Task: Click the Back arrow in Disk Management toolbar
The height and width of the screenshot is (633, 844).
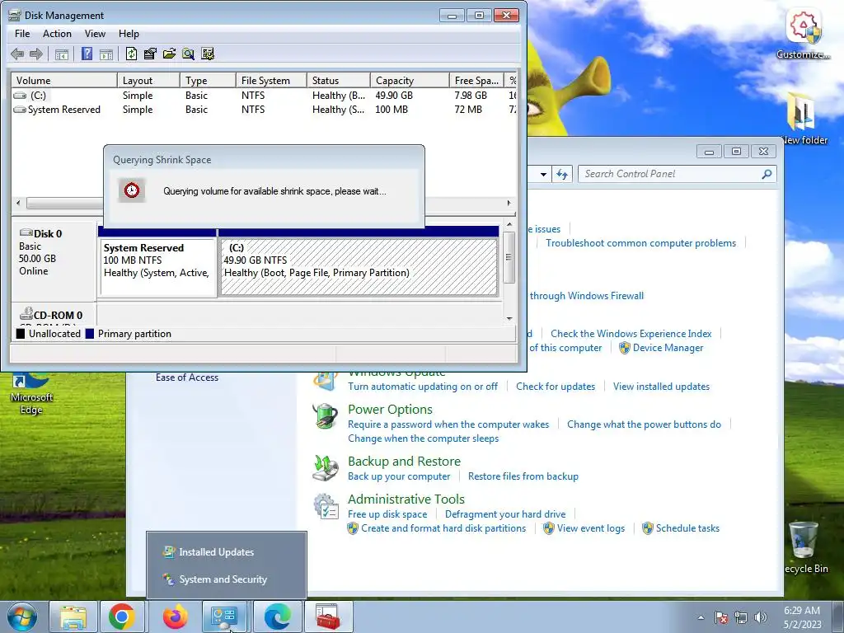Action: click(17, 54)
